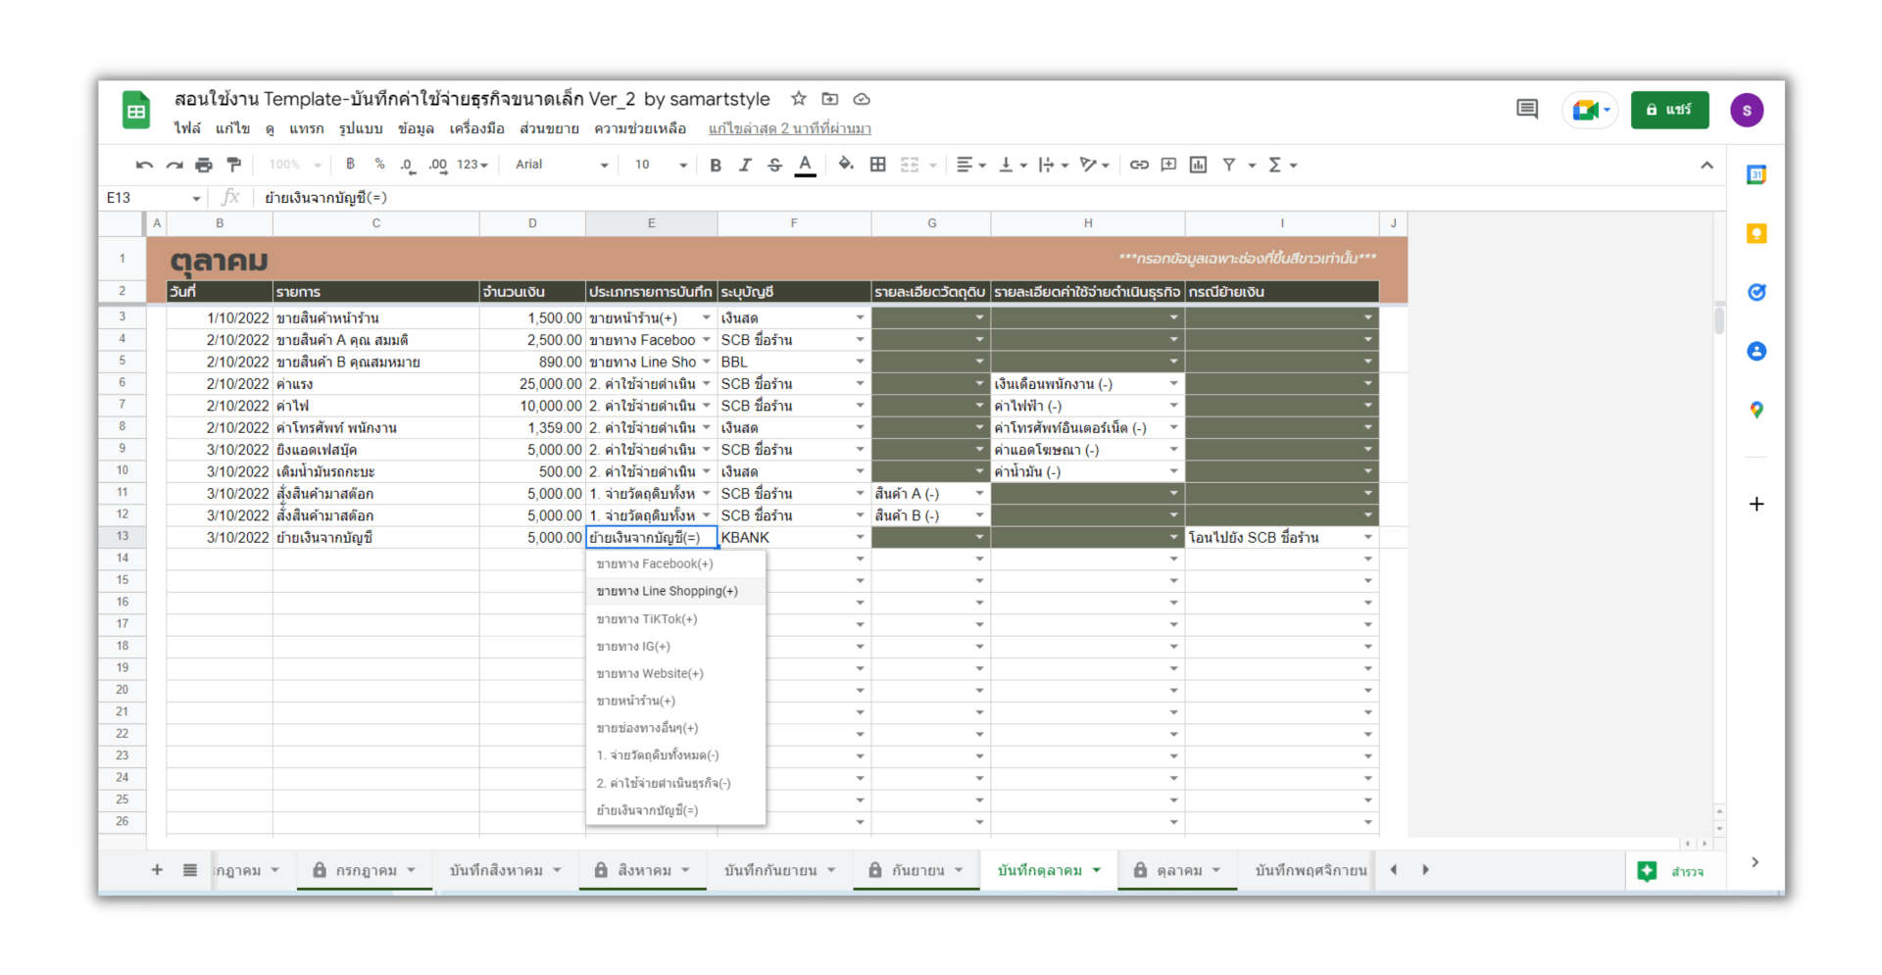Open the insert chart tool
The image size is (1882, 975).
point(1197,165)
